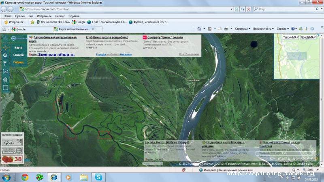Screen dimensions: 324x182
Task: Expand the Безопасность dropdown
Action: pyautogui.click(x=263, y=29)
